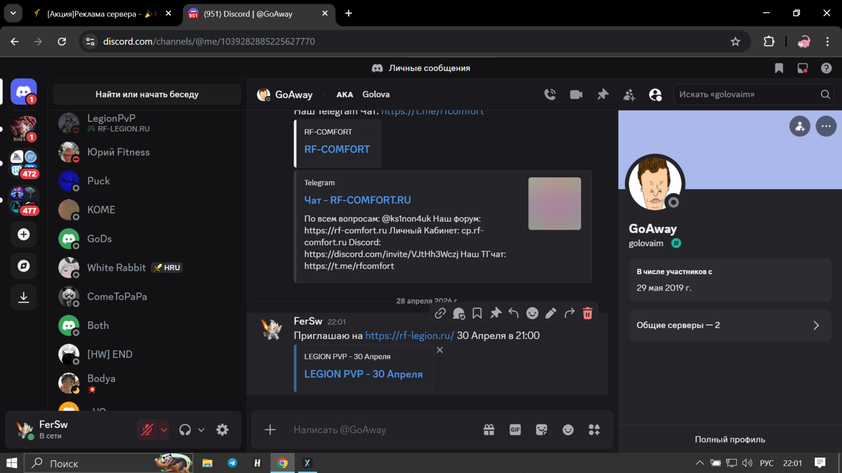Show hidden tray icons chevron
This screenshot has width=842, height=473.
(x=699, y=463)
